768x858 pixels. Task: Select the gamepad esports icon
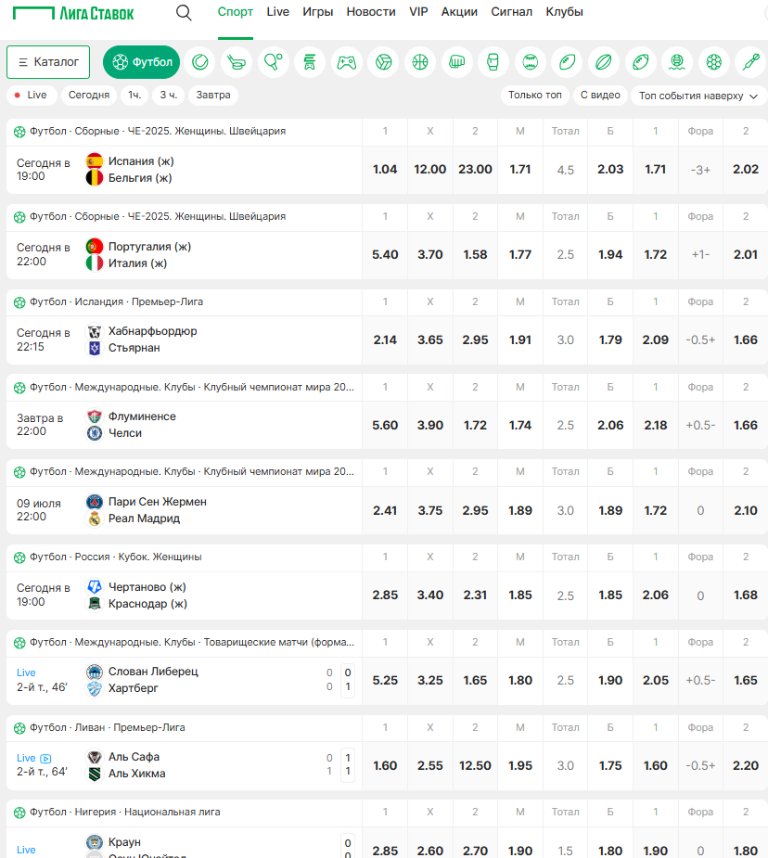pyautogui.click(x=346, y=62)
